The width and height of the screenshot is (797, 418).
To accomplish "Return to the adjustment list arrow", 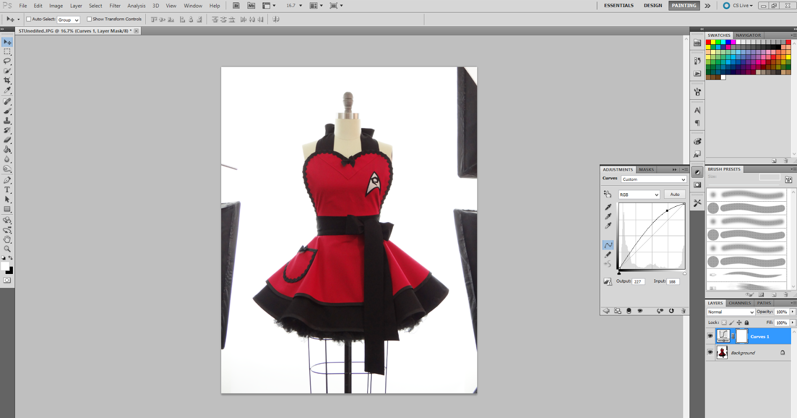I will (x=606, y=311).
